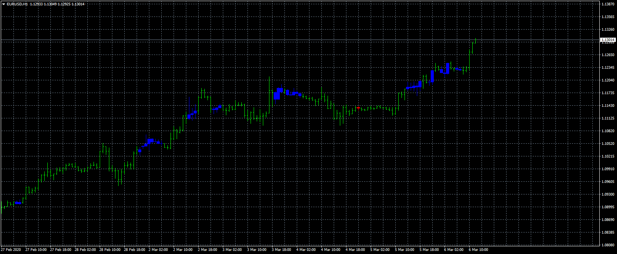Click the 5 Mar 10:00 time label
Image resolution: width=617 pixels, height=254 pixels.
click(405, 250)
